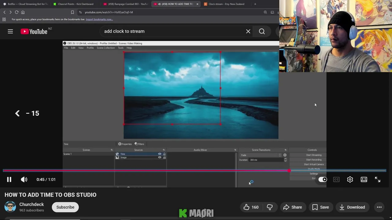Select Scene 1 in Scenes list

(x=88, y=154)
